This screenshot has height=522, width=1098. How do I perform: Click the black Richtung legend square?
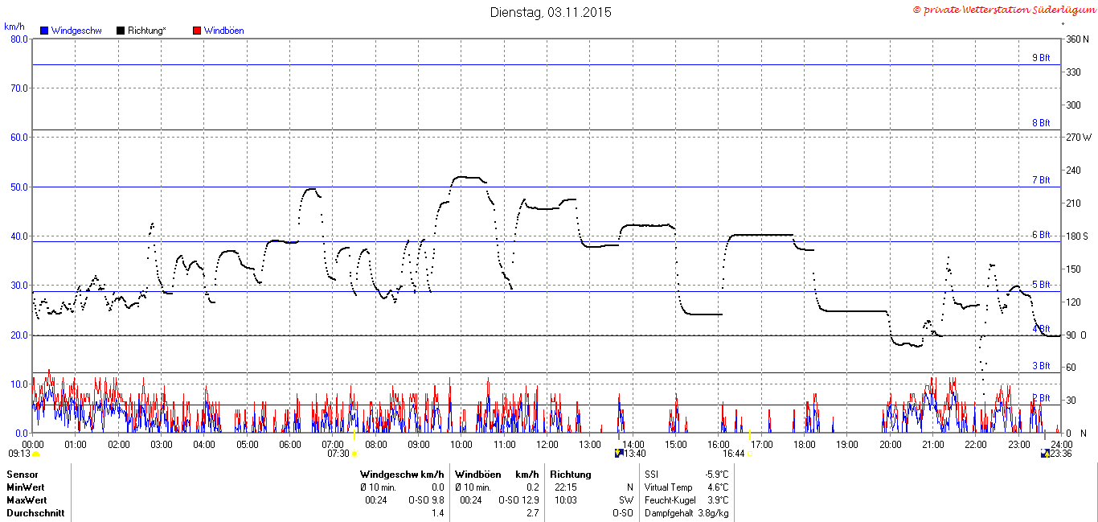tap(121, 31)
